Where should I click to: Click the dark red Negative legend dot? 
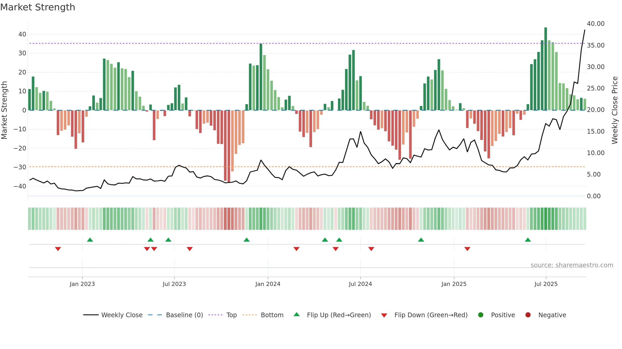[x=528, y=315]
